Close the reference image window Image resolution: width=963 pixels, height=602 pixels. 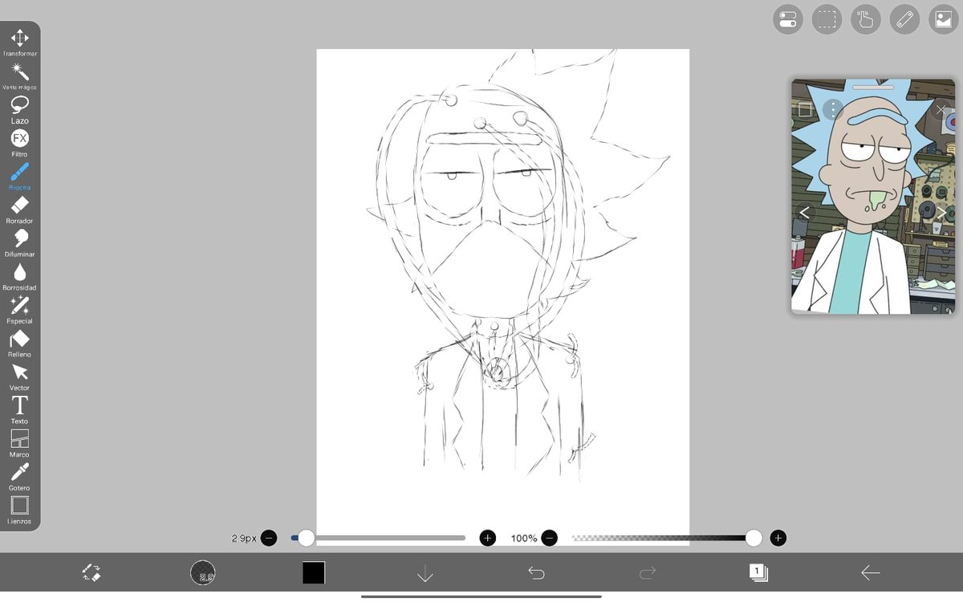pyautogui.click(x=941, y=109)
